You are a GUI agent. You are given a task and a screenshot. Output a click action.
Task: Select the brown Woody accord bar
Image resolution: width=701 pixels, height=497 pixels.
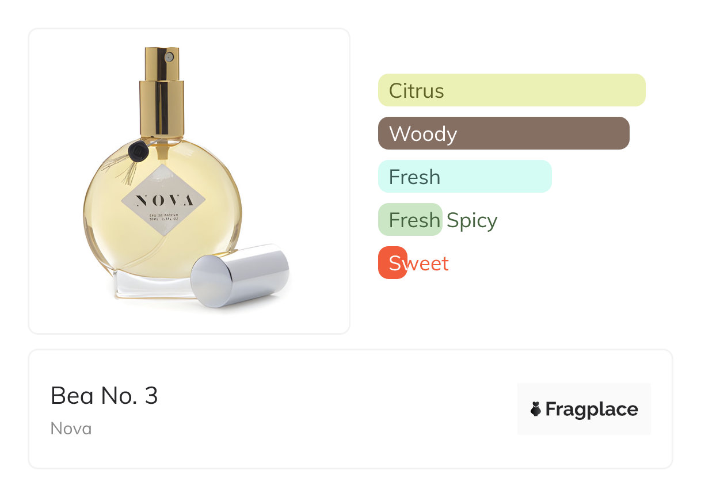(x=504, y=133)
